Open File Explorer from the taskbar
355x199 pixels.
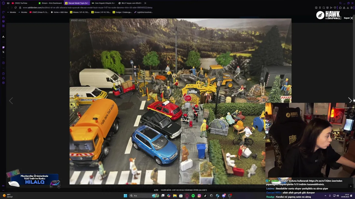coord(175,196)
